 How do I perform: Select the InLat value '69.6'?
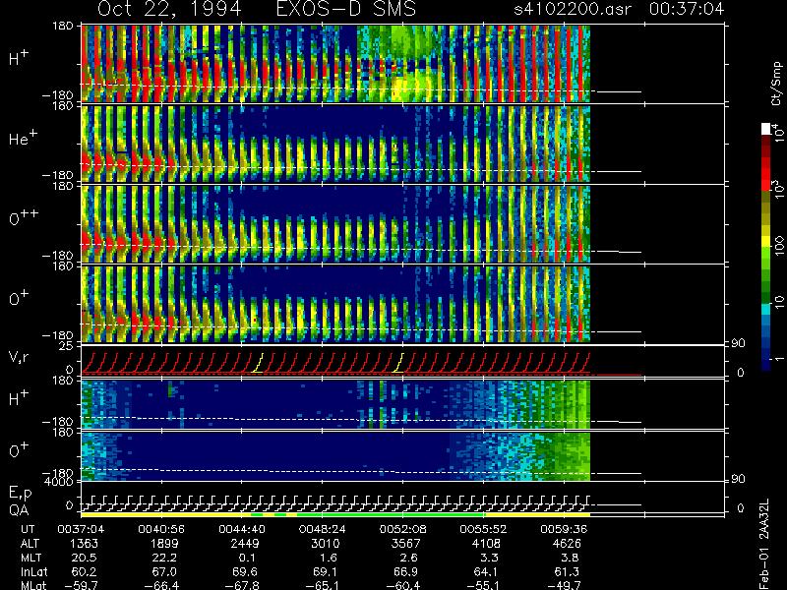pos(247,571)
